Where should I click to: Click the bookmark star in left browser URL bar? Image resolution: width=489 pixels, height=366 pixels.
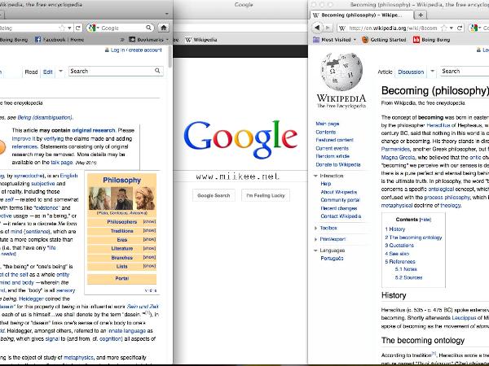tap(62, 28)
